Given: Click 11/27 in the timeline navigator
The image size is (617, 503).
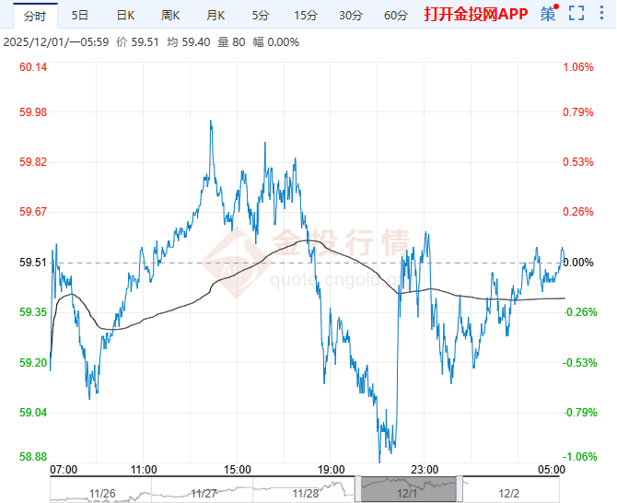Looking at the screenshot, I should [204, 493].
